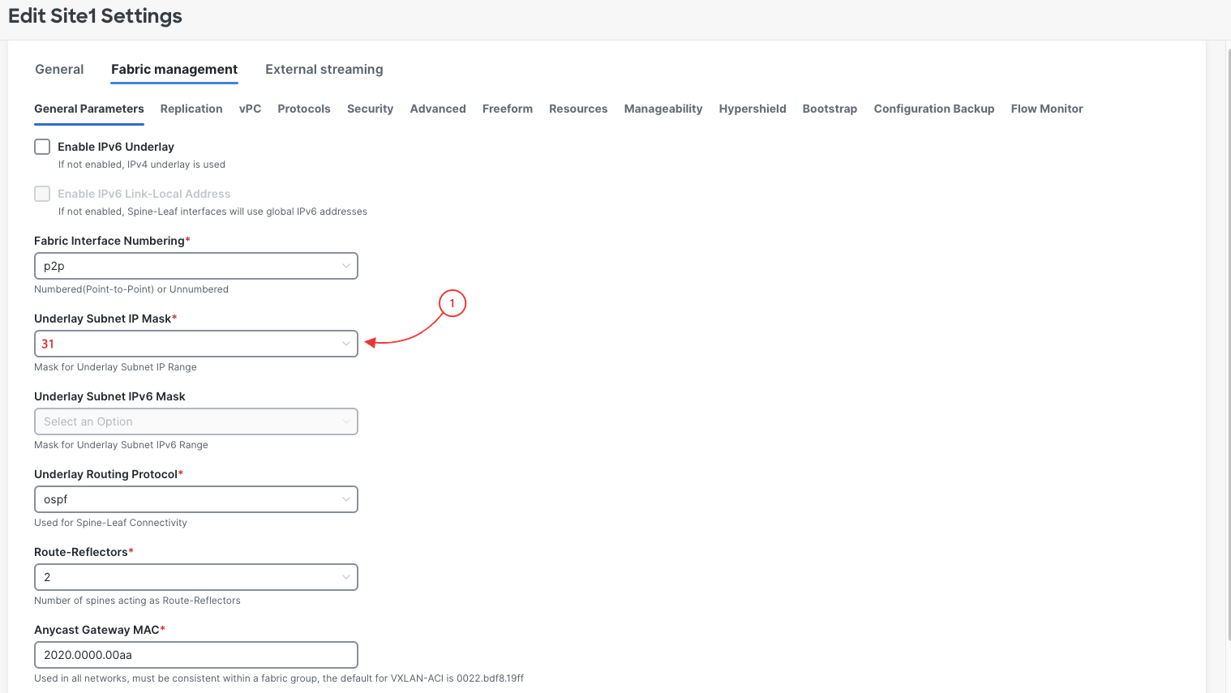The height and width of the screenshot is (693, 1231).
Task: Switch to the External streaming tab
Action: tap(324, 70)
